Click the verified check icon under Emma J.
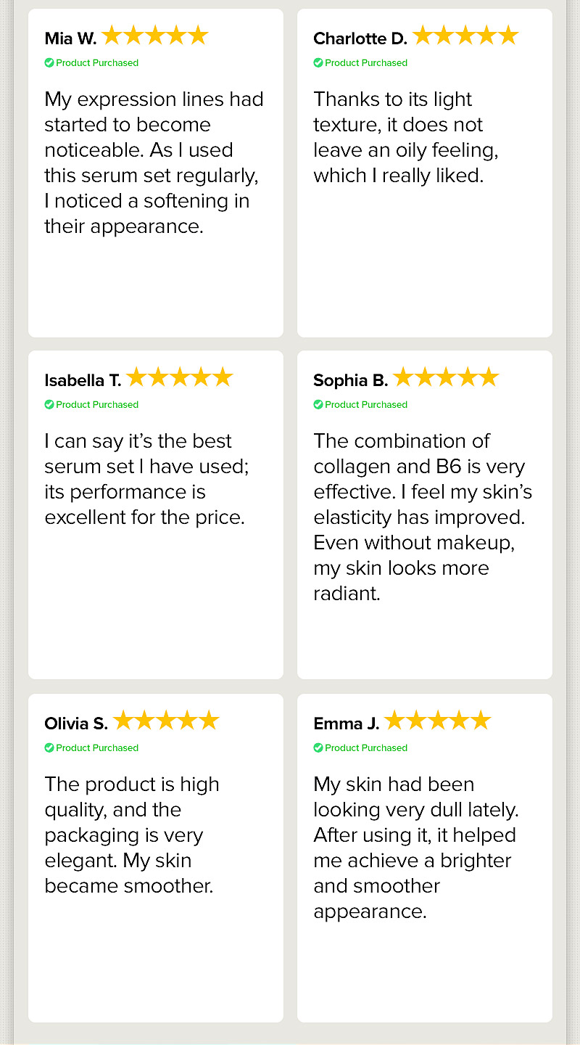This screenshot has height=1045, width=580. point(318,748)
